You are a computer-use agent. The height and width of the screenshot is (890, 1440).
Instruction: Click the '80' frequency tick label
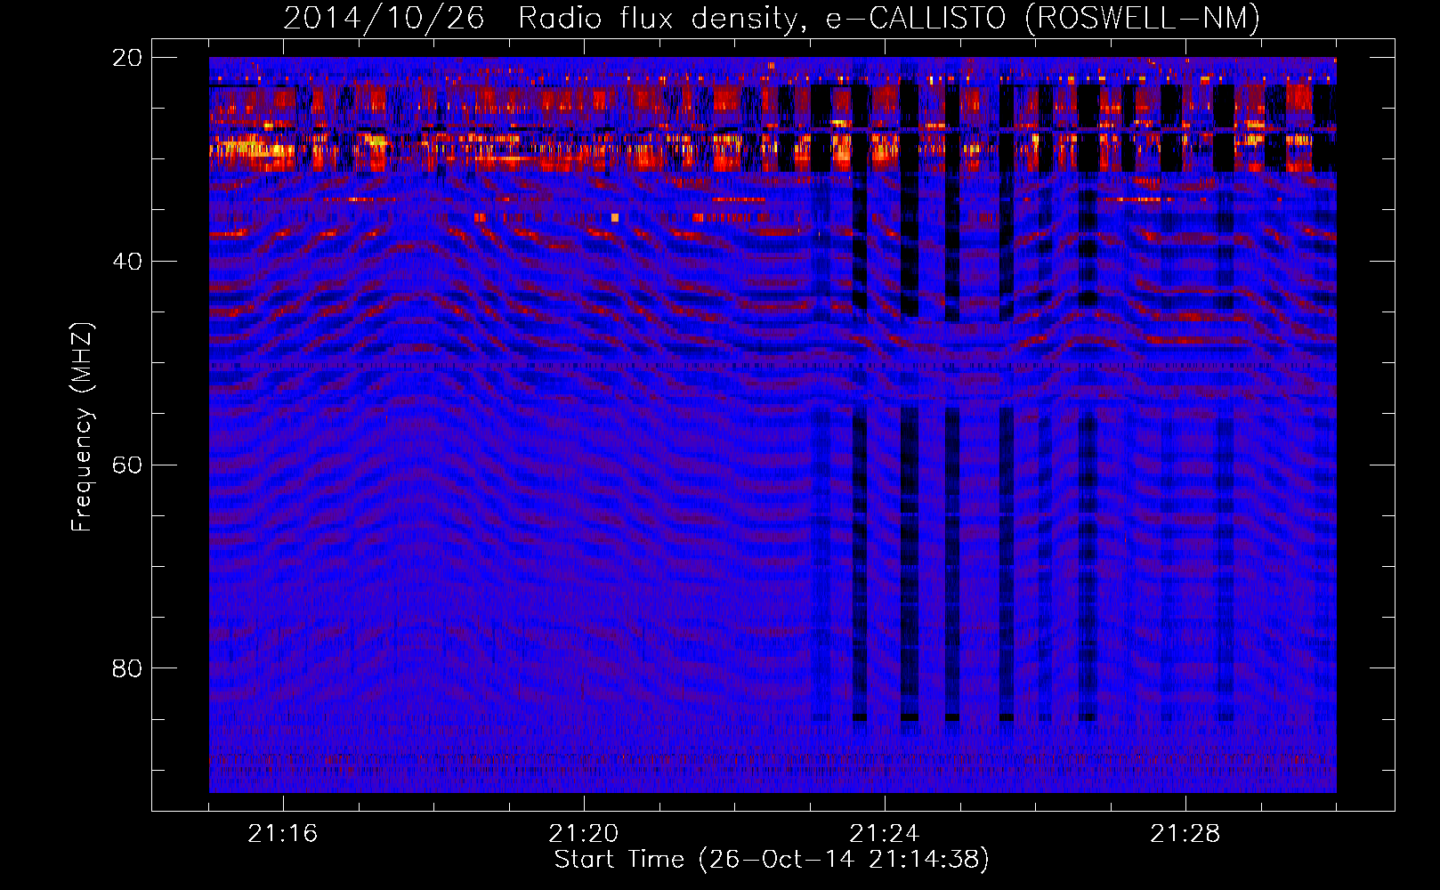127,668
